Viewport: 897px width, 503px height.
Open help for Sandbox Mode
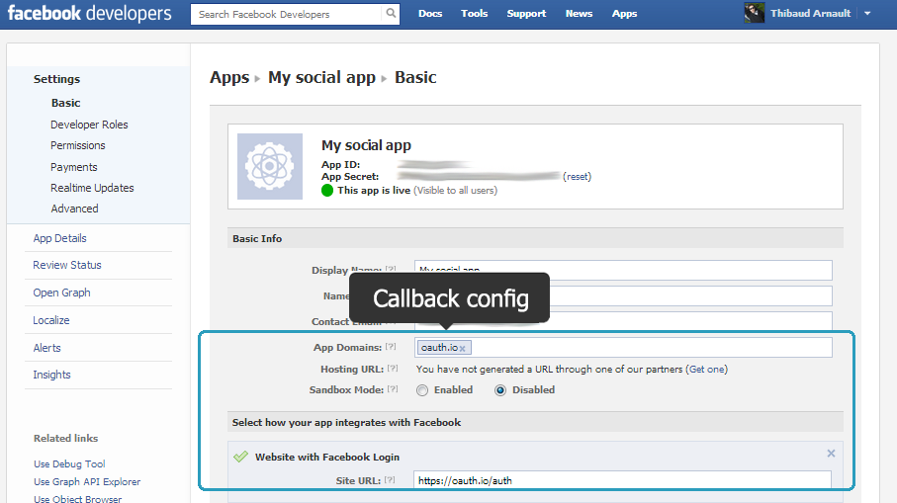(x=393, y=389)
